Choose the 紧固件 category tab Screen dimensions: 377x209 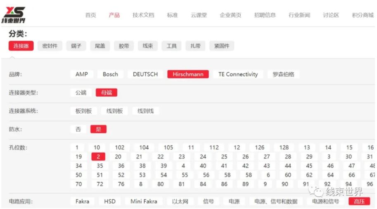(x=222, y=46)
